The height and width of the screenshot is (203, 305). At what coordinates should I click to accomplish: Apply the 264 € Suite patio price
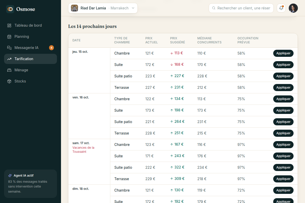click(x=283, y=122)
